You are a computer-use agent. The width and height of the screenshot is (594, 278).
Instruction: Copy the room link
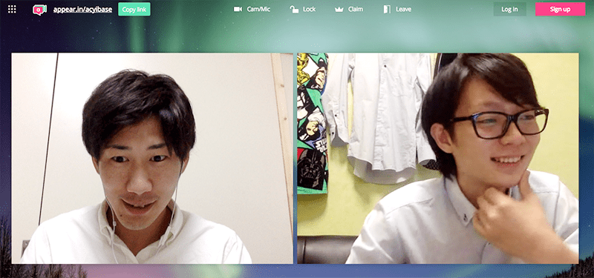pos(134,10)
